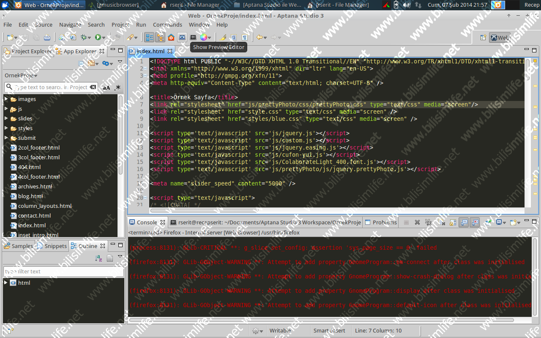The width and height of the screenshot is (541, 338).
Task: Click the Remove All Terminated Launches icon
Action: click(428, 222)
